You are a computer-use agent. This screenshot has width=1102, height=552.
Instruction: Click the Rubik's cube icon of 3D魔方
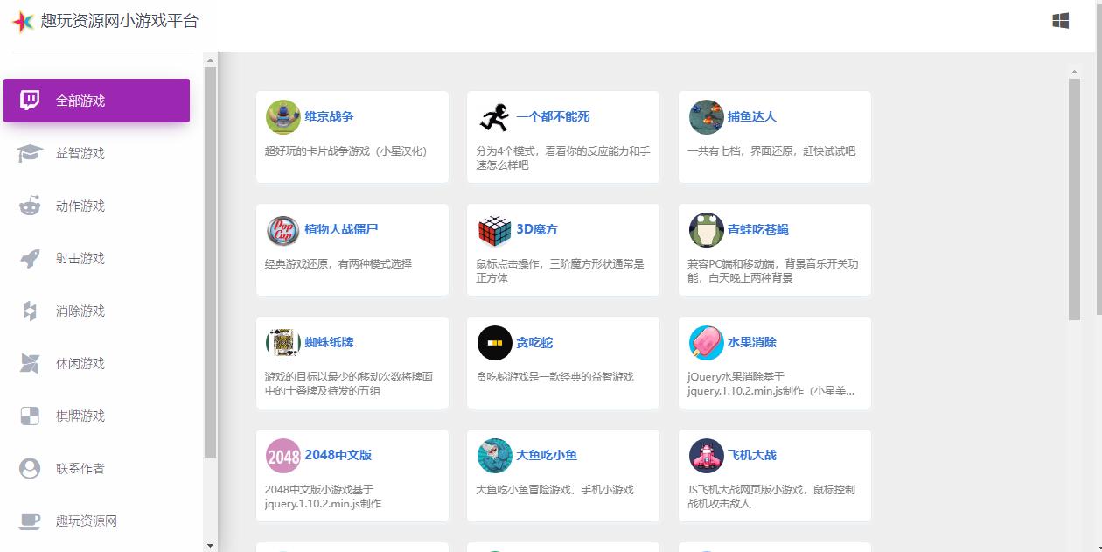pyautogui.click(x=494, y=229)
